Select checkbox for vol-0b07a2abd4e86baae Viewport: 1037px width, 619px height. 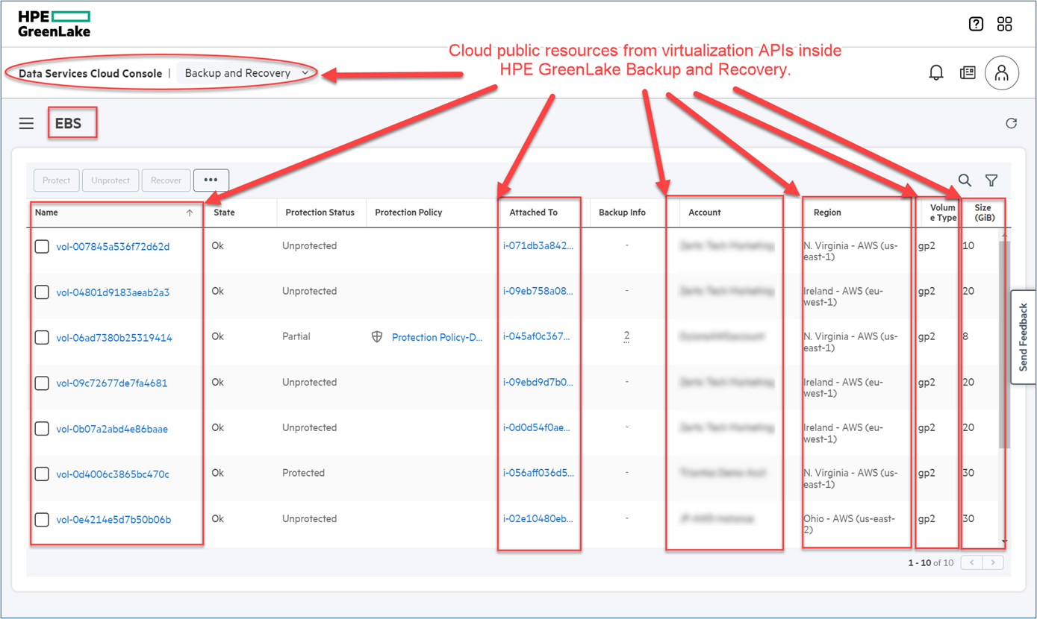[x=42, y=429]
